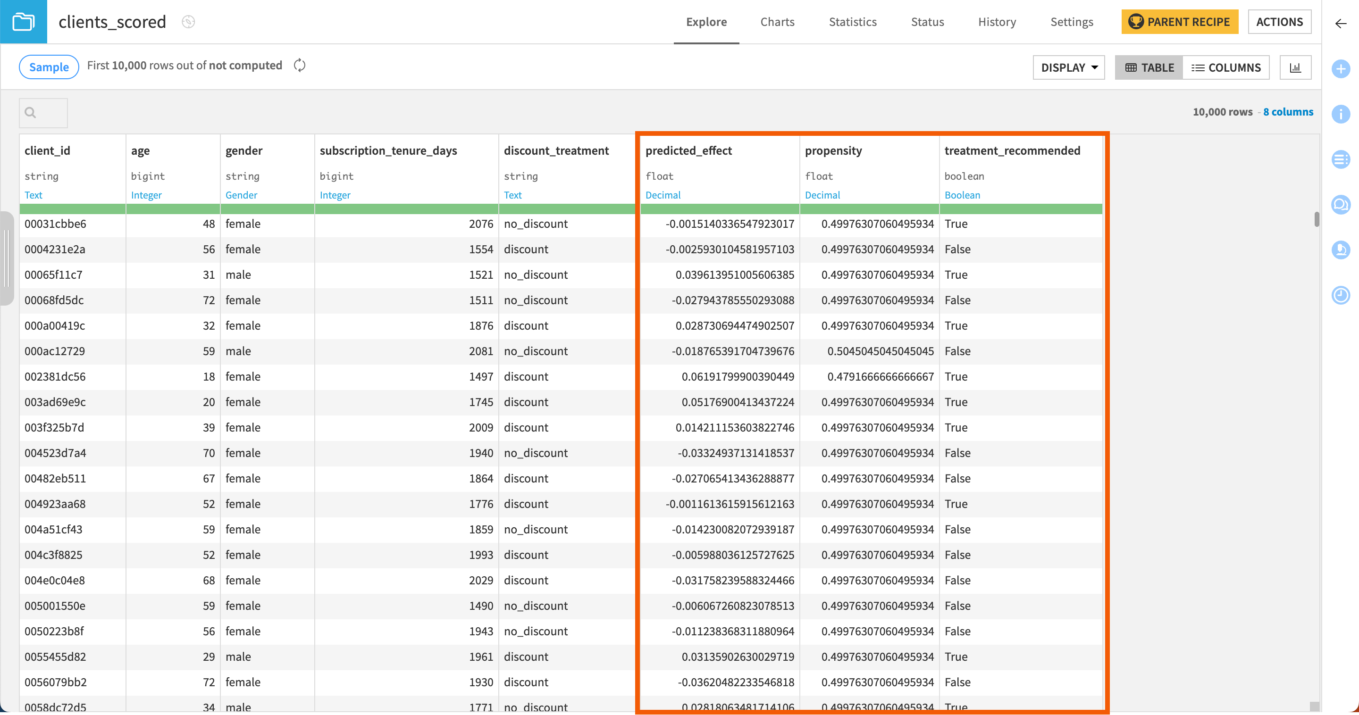Click the search magnifier above the table
1359x715 pixels.
pos(30,112)
